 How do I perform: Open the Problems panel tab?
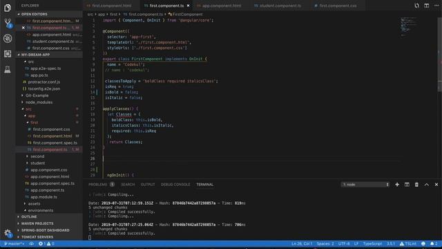102,185
